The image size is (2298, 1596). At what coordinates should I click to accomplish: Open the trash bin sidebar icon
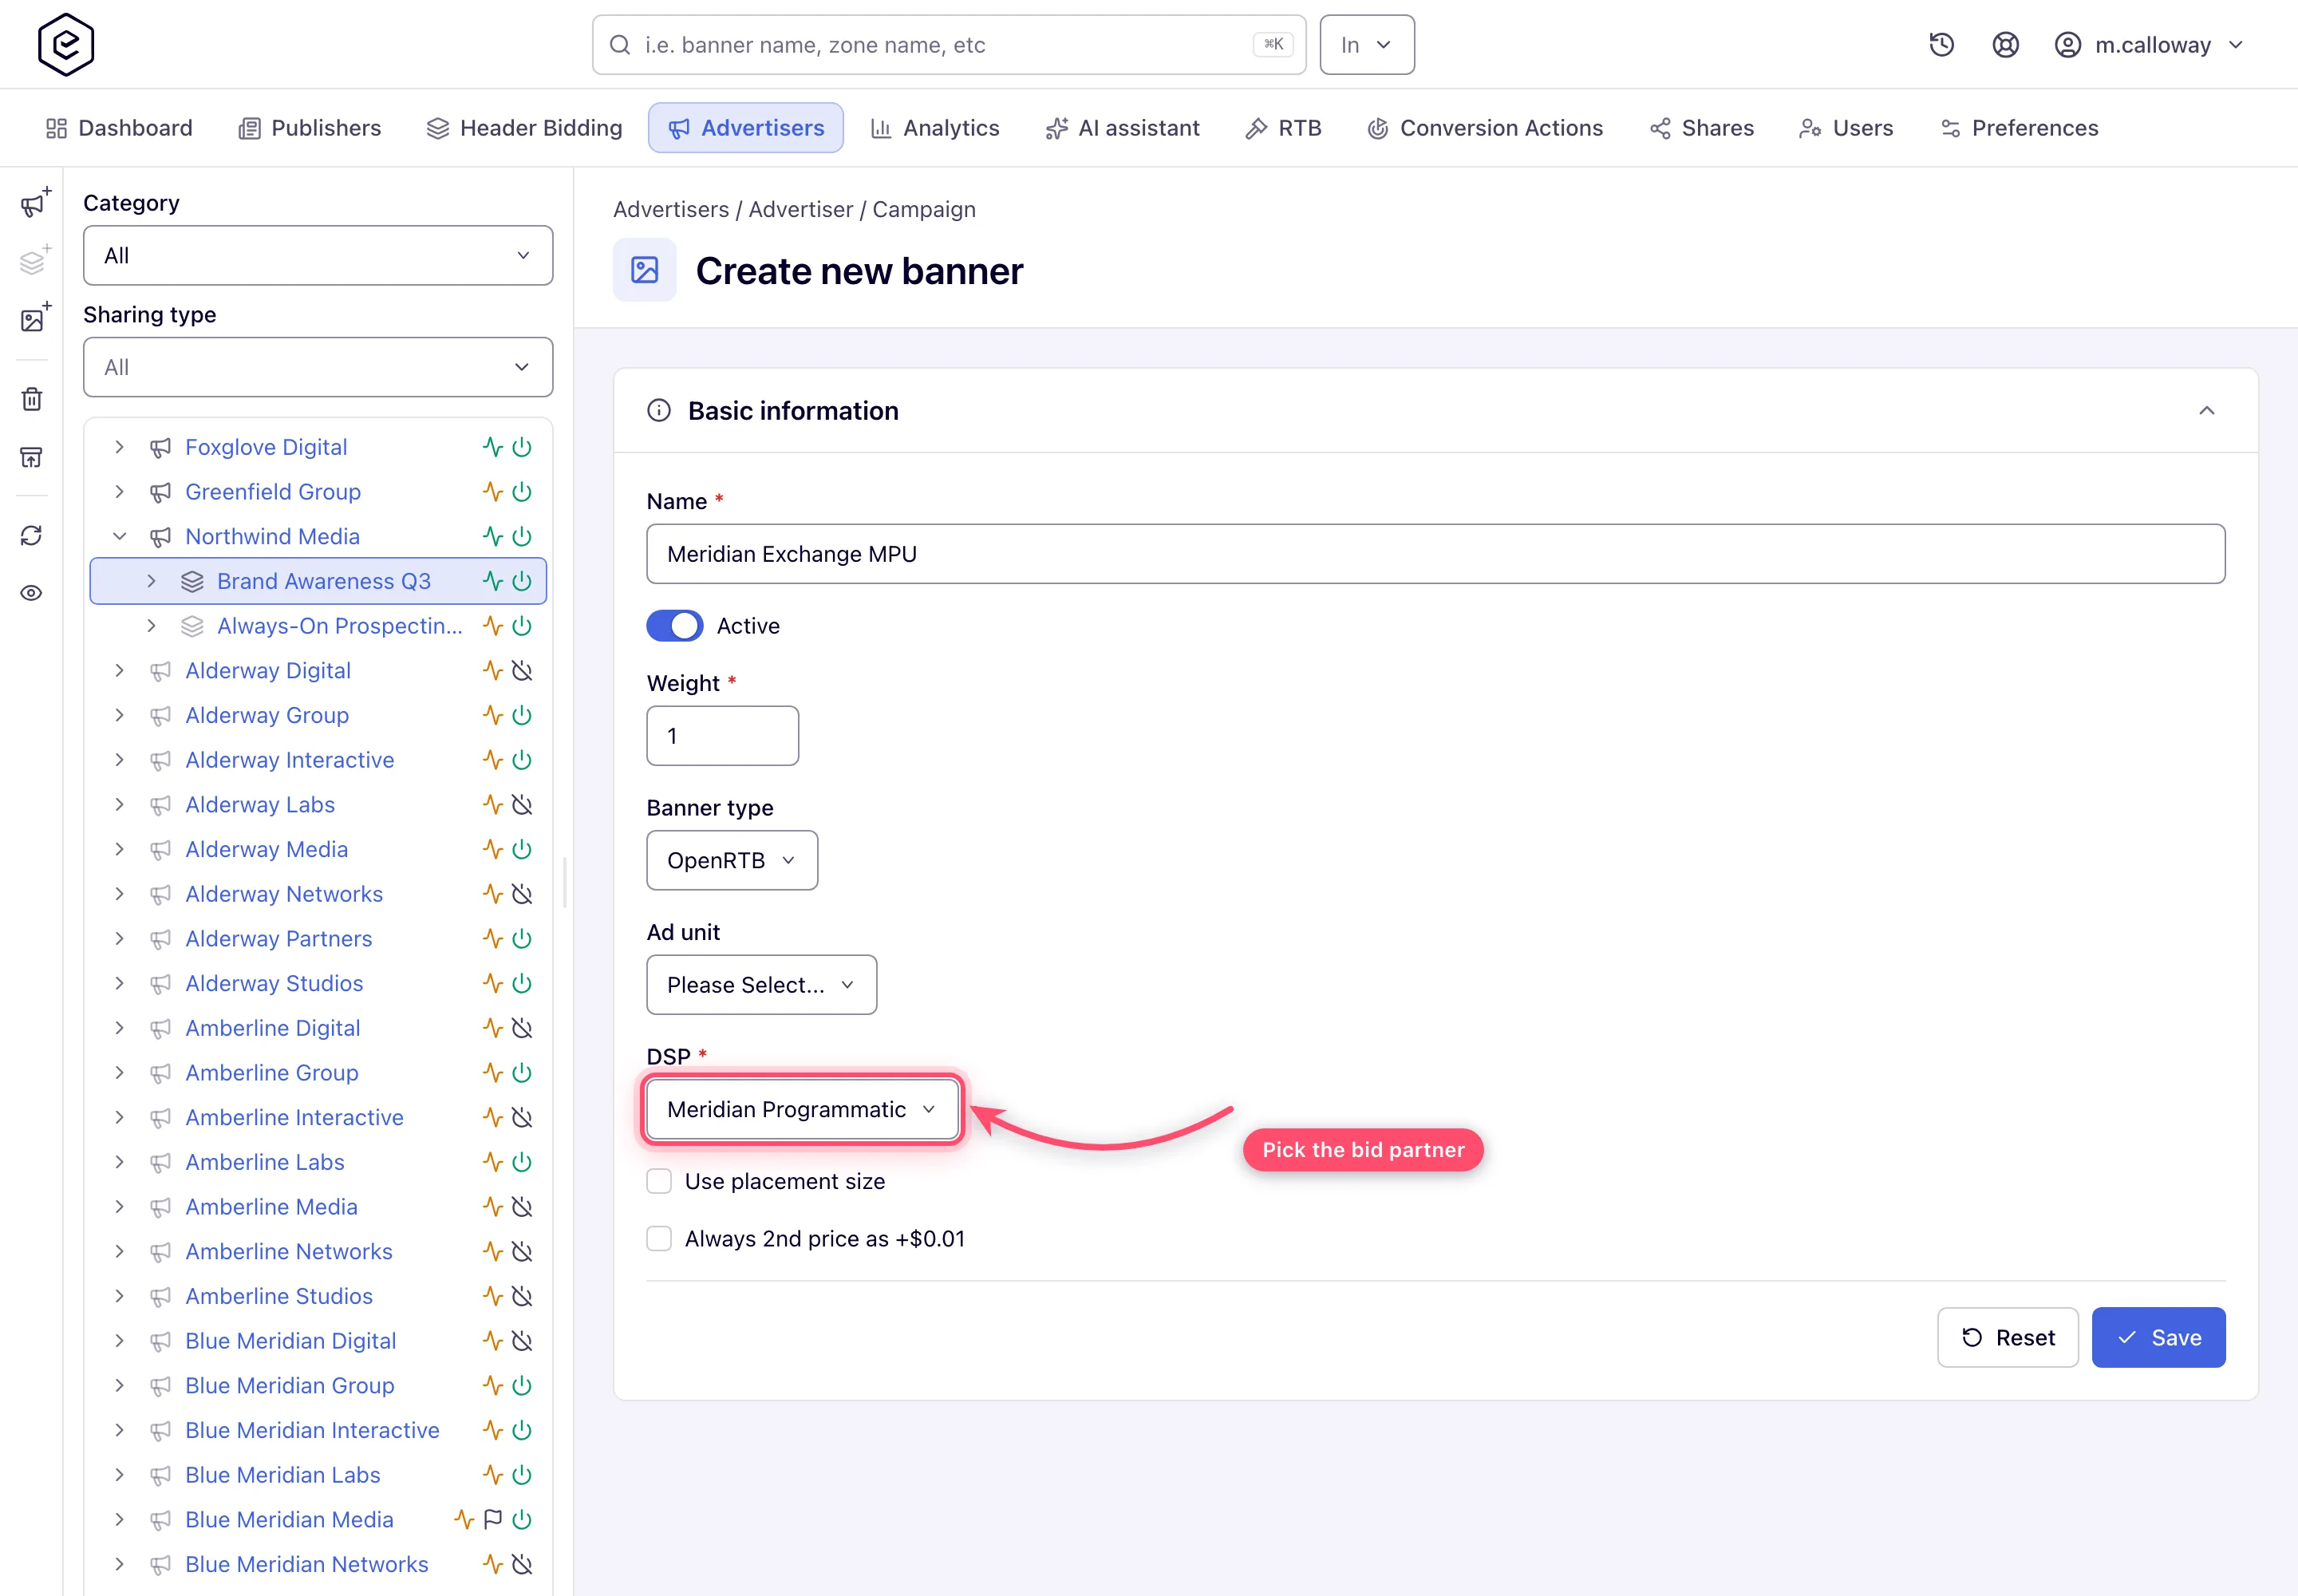click(x=32, y=399)
